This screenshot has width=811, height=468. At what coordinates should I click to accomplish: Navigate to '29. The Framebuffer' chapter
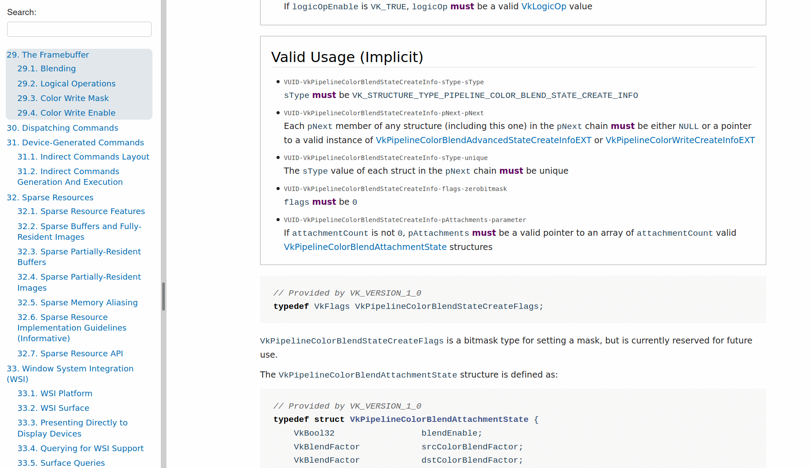tap(48, 55)
